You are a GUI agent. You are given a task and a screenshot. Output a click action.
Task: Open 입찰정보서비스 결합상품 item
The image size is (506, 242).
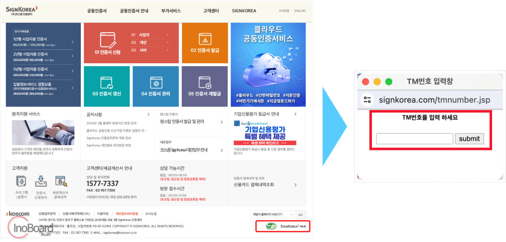(x=43, y=88)
